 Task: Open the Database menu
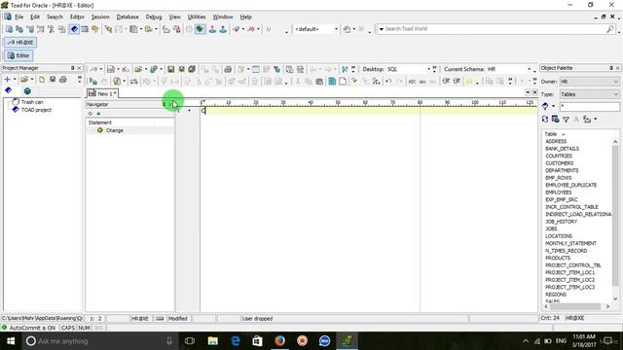128,17
